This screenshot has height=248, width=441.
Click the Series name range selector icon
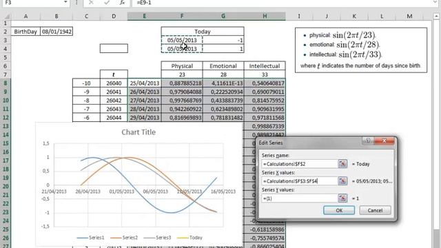pyautogui.click(x=342, y=164)
